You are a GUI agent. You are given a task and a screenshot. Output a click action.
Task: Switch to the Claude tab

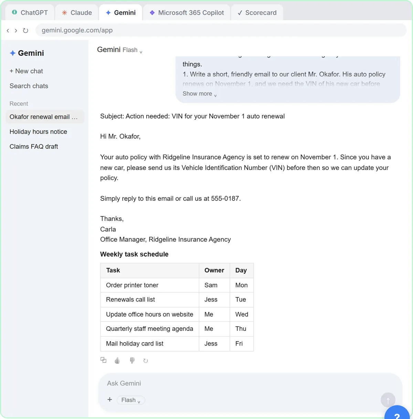(x=77, y=13)
